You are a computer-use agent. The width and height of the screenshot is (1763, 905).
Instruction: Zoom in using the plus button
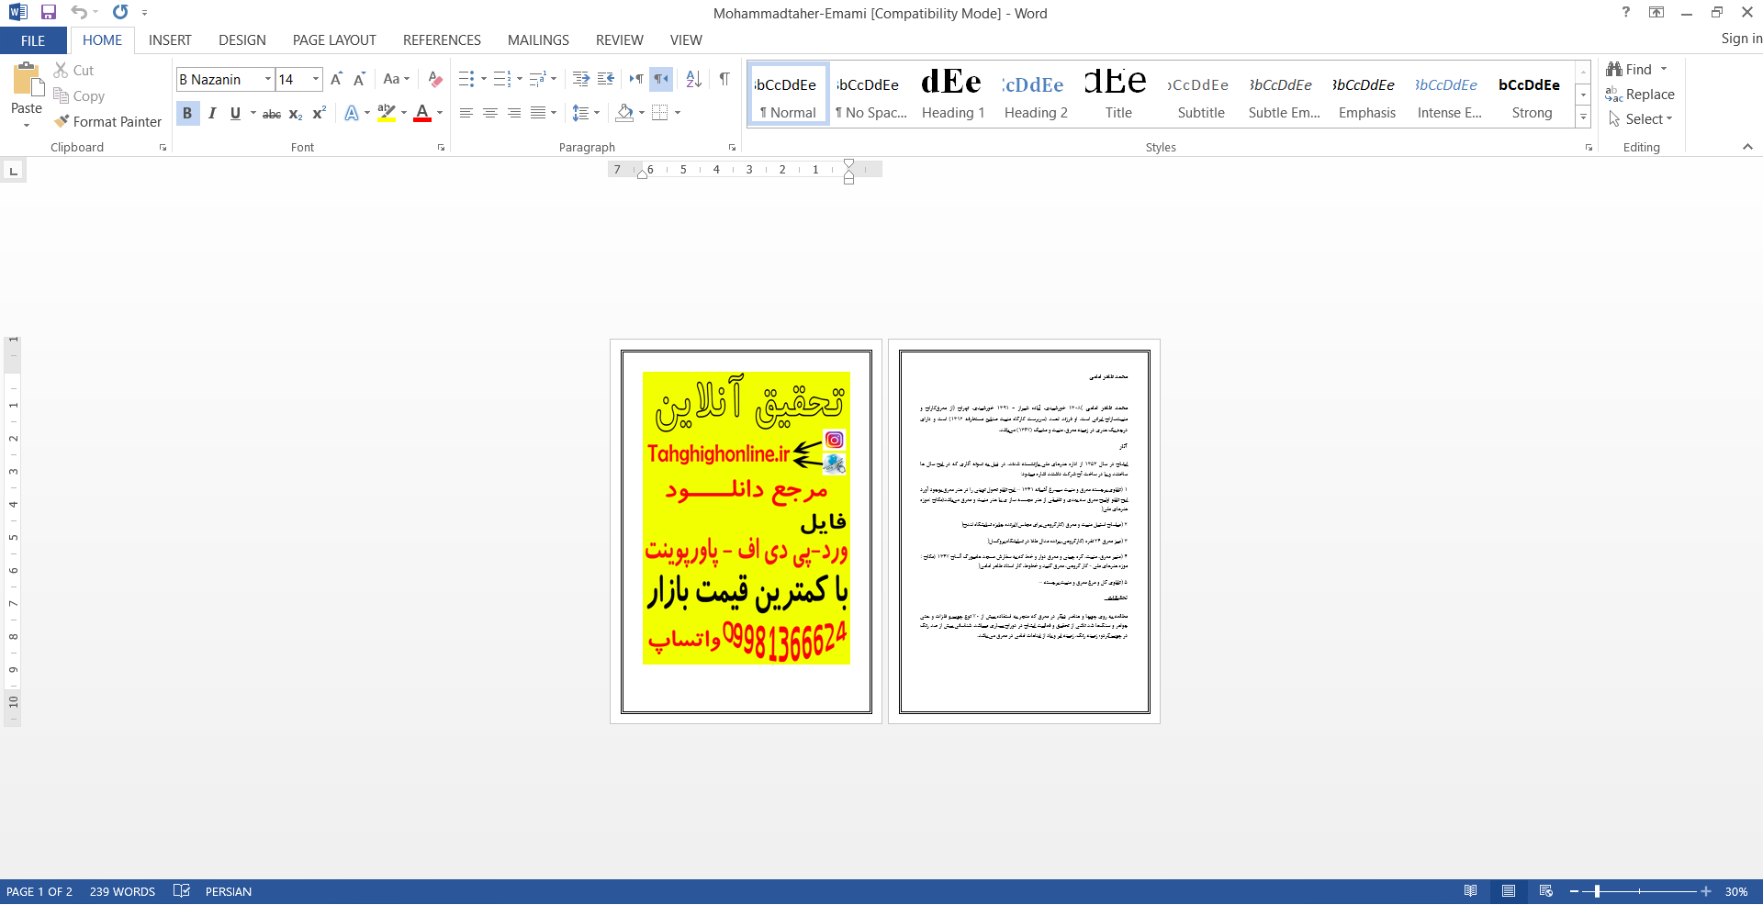1706,891
